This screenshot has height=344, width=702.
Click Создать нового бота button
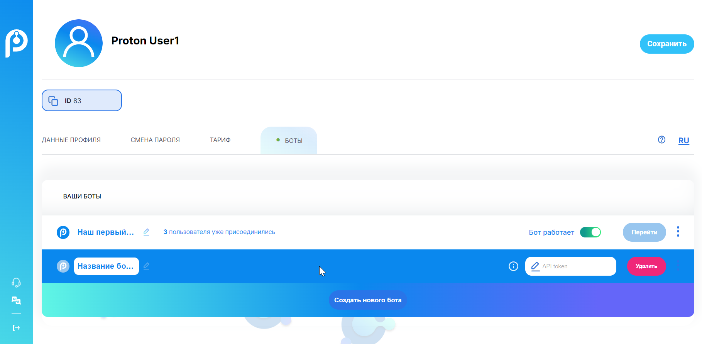(368, 300)
